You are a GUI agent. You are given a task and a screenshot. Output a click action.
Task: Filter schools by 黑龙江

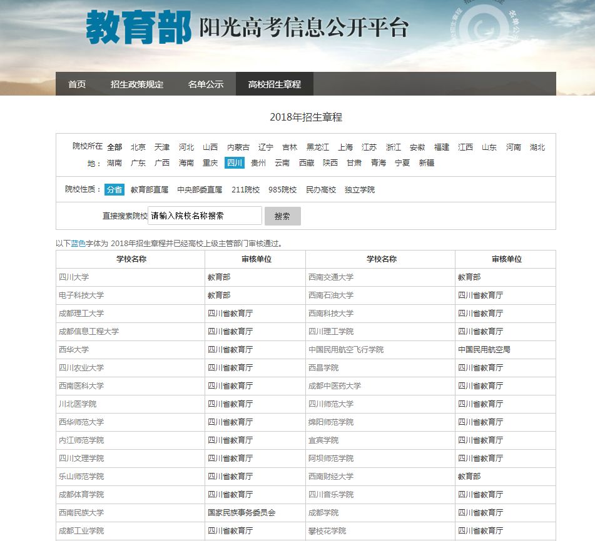318,147
